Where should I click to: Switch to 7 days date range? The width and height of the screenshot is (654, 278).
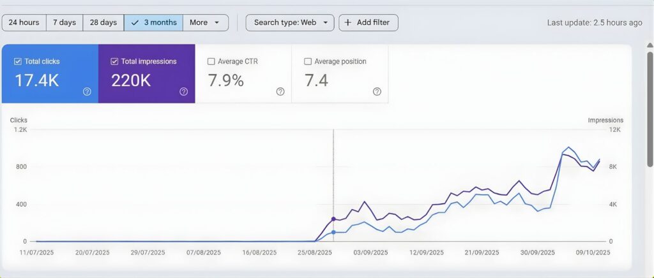point(64,22)
